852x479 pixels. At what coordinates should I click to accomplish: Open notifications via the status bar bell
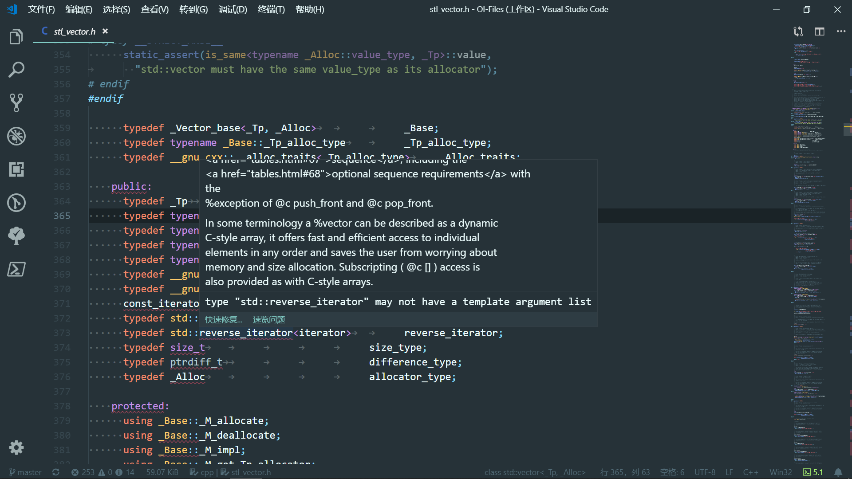point(838,472)
